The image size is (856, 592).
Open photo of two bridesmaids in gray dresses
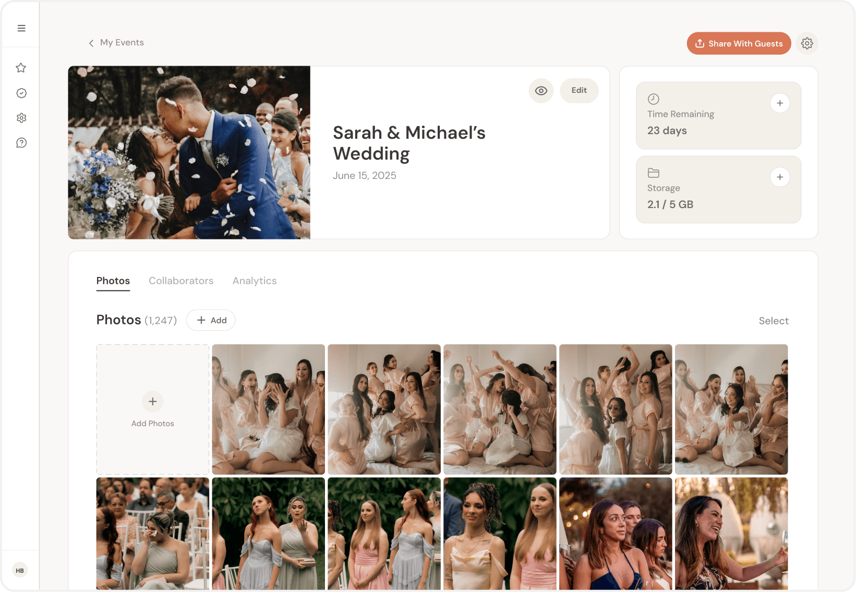269,534
